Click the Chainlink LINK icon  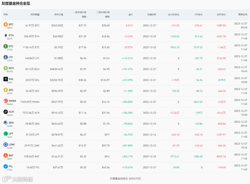(5, 145)
